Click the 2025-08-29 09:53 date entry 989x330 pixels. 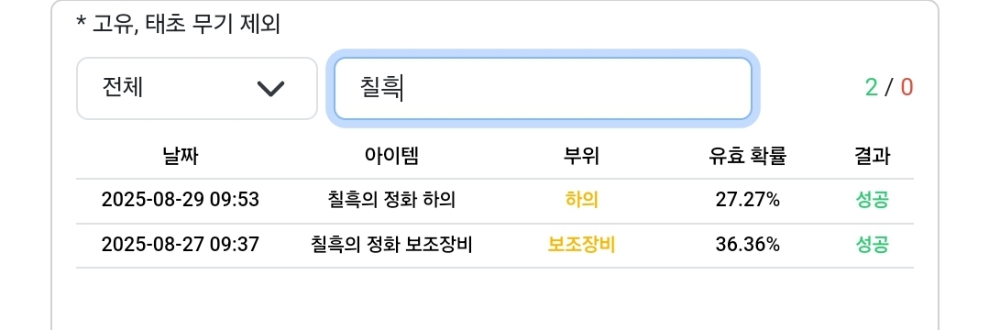click(x=180, y=200)
